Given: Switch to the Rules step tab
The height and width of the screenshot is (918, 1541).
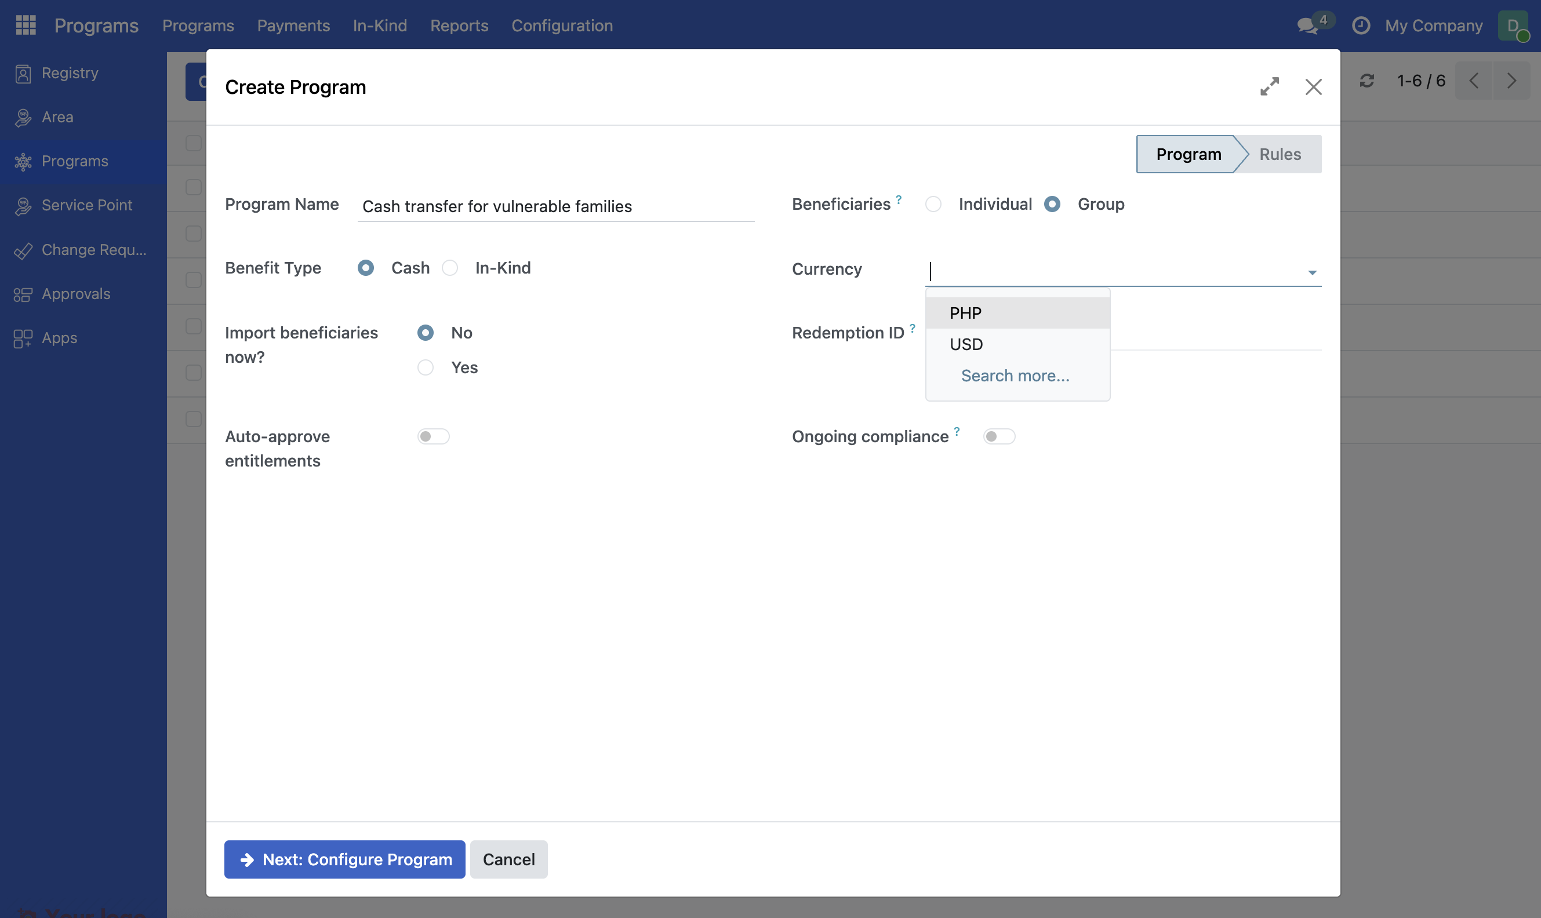Looking at the screenshot, I should click(1280, 154).
